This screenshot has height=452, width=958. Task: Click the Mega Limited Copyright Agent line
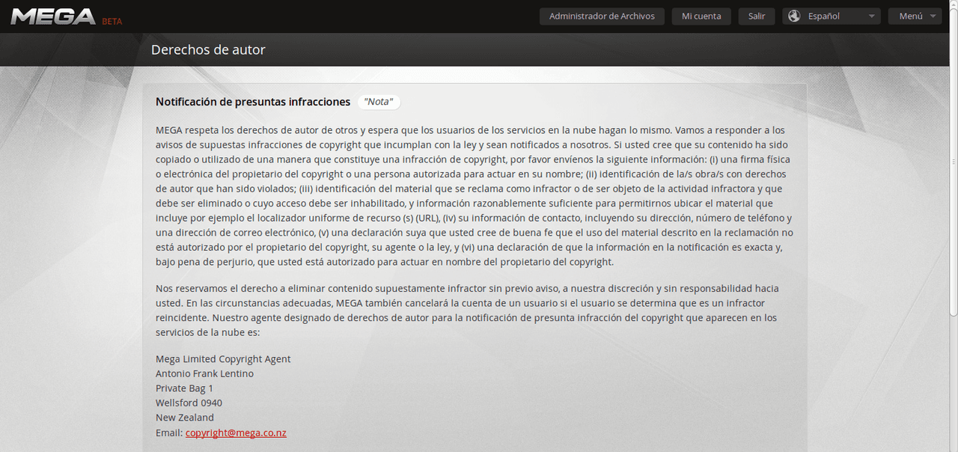[x=223, y=359]
